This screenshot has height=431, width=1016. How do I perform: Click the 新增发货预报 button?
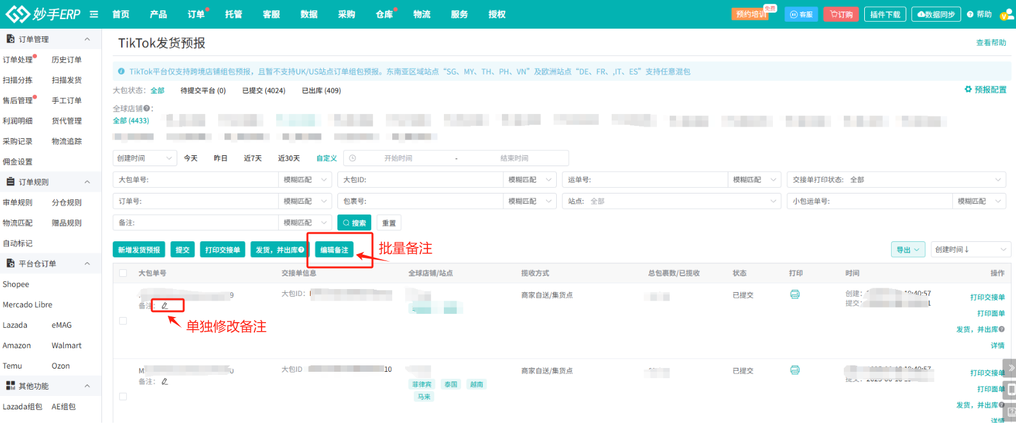(139, 250)
